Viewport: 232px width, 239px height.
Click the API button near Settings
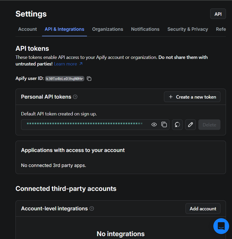point(218,14)
